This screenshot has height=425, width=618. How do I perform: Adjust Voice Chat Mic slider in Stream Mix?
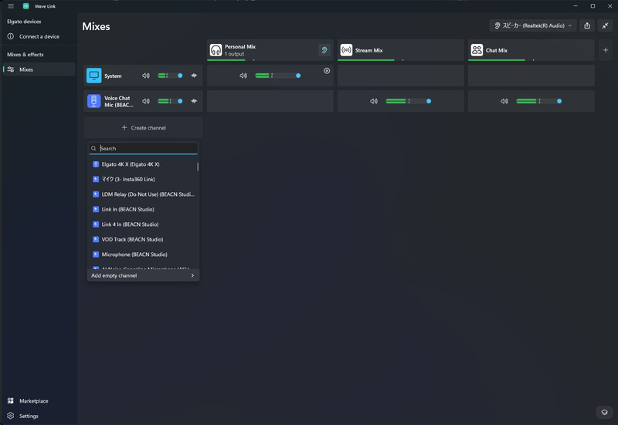[x=409, y=101]
